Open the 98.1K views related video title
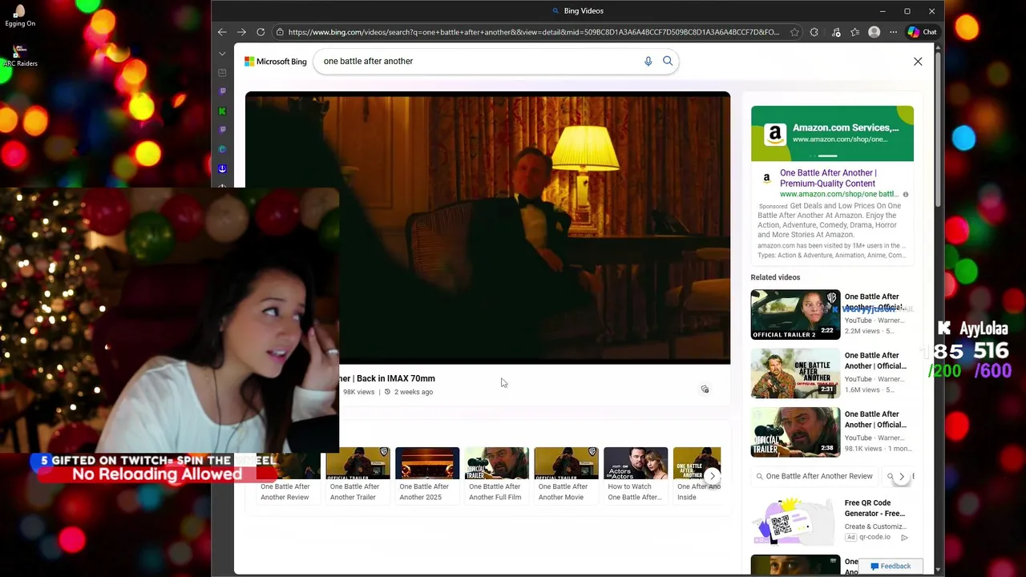This screenshot has height=577, width=1026. 875,419
